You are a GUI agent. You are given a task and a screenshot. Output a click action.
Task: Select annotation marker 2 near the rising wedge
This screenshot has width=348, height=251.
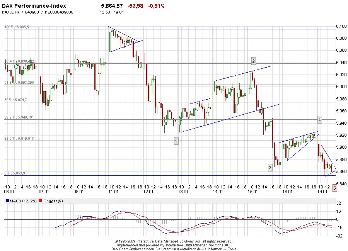(253, 61)
